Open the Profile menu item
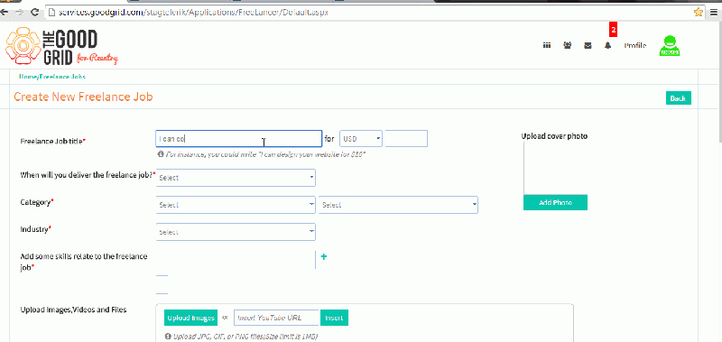722x342 pixels. pos(635,45)
